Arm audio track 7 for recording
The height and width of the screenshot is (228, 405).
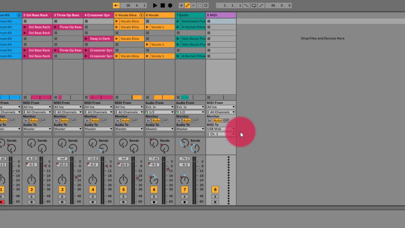(185, 202)
